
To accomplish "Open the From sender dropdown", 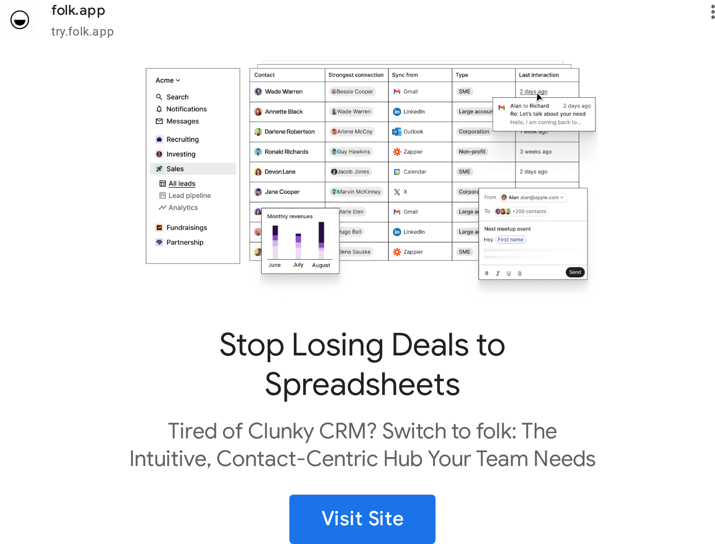I will coord(533,197).
